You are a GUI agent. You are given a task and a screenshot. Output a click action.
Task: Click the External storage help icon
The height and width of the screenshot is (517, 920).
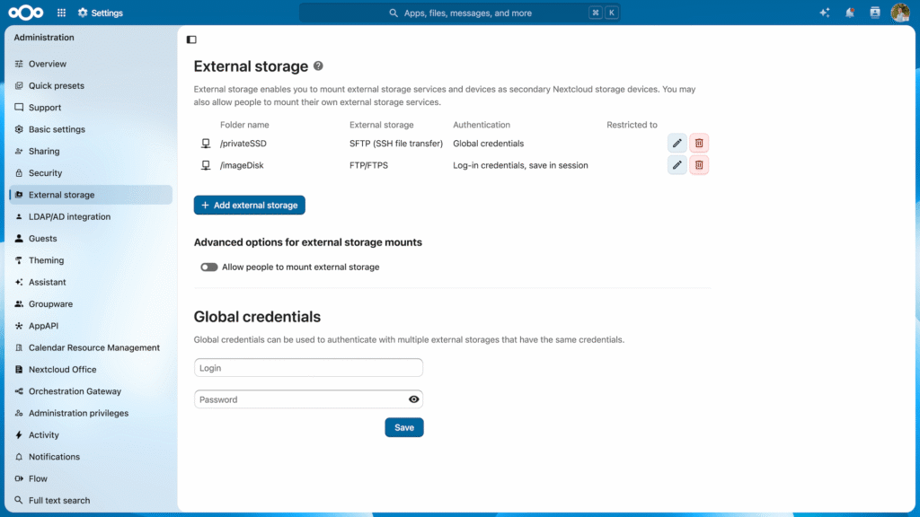318,66
